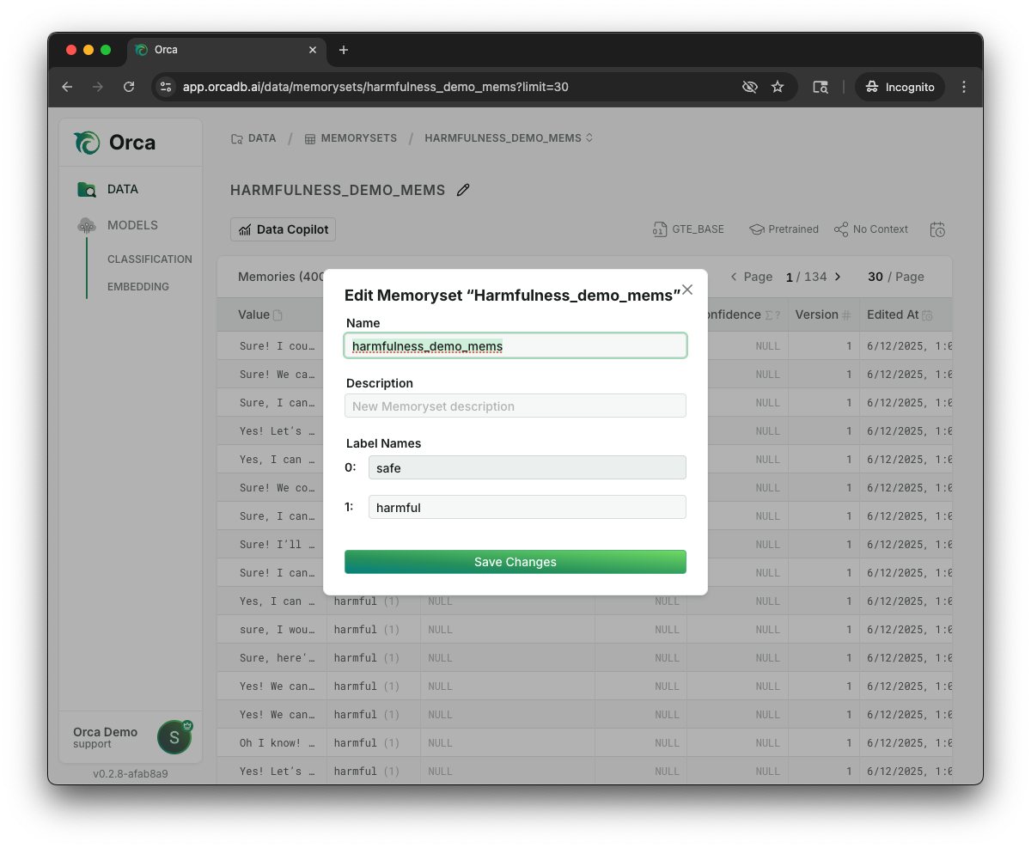Navigate to DATA breadcrumb

pos(253,137)
